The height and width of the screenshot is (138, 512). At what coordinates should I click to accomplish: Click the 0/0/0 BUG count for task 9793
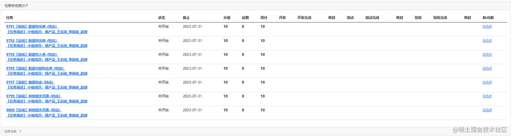click(487, 55)
